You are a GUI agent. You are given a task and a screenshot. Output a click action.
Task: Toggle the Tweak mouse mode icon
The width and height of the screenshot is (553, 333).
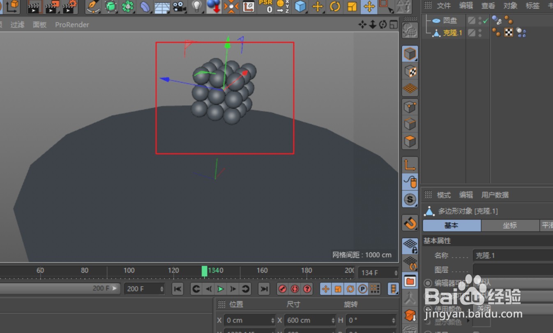point(410,182)
